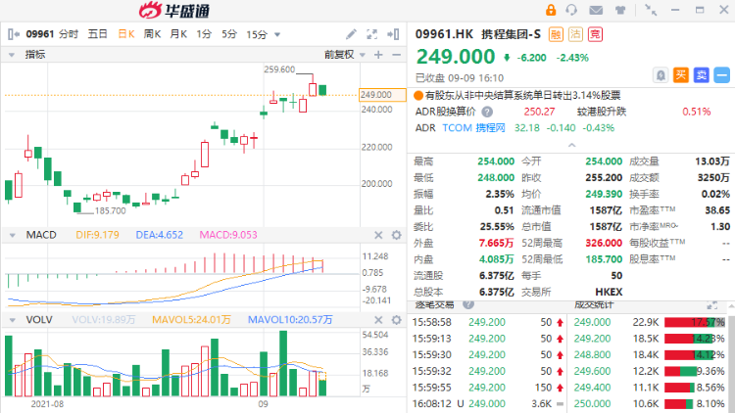
Task: Open VOLV settings gear
Action: click(x=397, y=320)
